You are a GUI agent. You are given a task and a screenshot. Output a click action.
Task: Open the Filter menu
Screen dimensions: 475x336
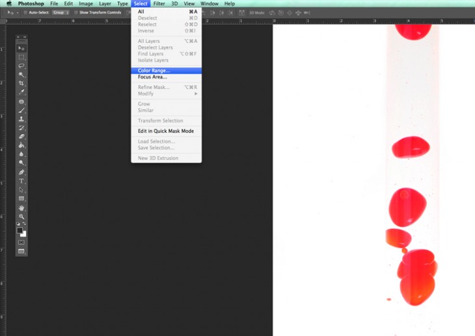(159, 4)
